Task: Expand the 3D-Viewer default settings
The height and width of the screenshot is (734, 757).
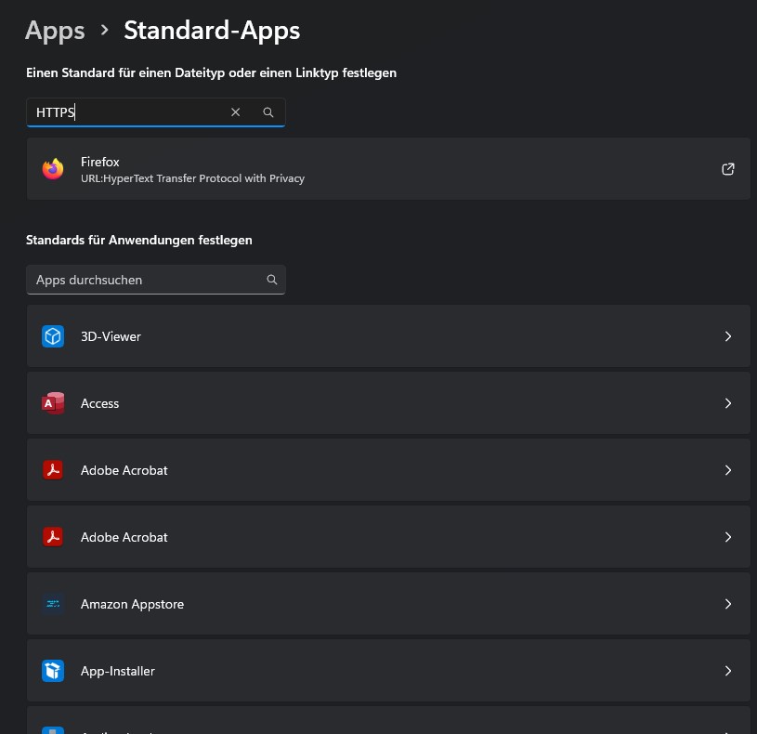Action: [728, 336]
